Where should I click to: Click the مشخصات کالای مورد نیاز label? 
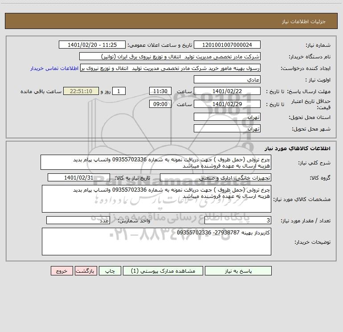(x=302, y=199)
